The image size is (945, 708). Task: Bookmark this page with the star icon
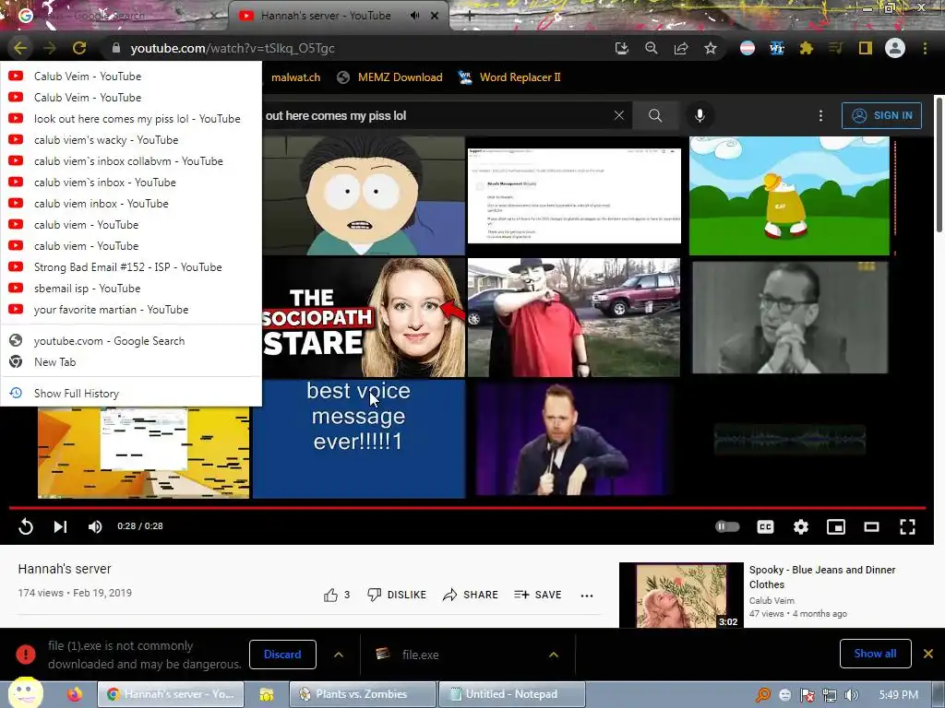pyautogui.click(x=711, y=48)
